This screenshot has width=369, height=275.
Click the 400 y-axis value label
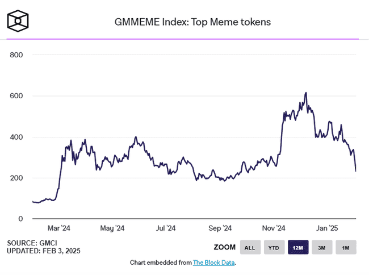click(x=15, y=137)
